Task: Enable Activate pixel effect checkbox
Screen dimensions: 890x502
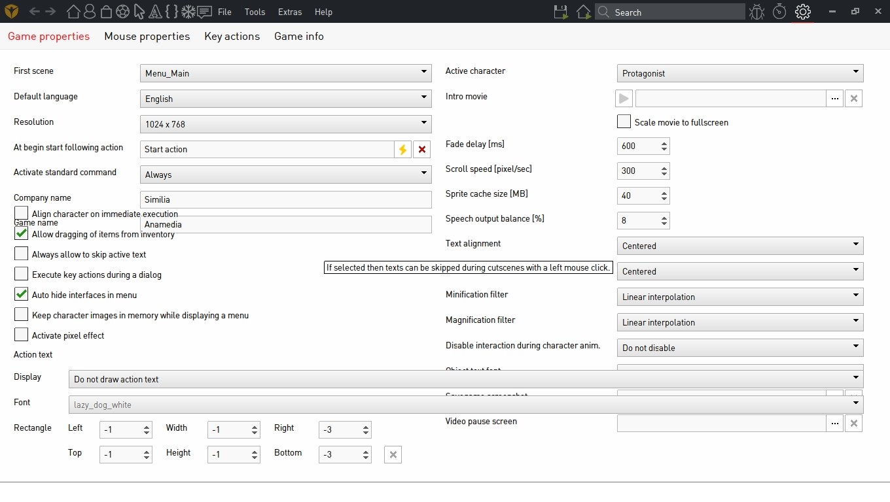Action: (x=21, y=335)
